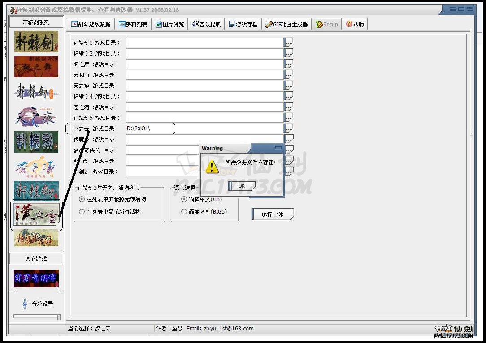Click the 伏魔录 game logo in sidebar
The image size is (486, 343).
[x=36, y=239]
